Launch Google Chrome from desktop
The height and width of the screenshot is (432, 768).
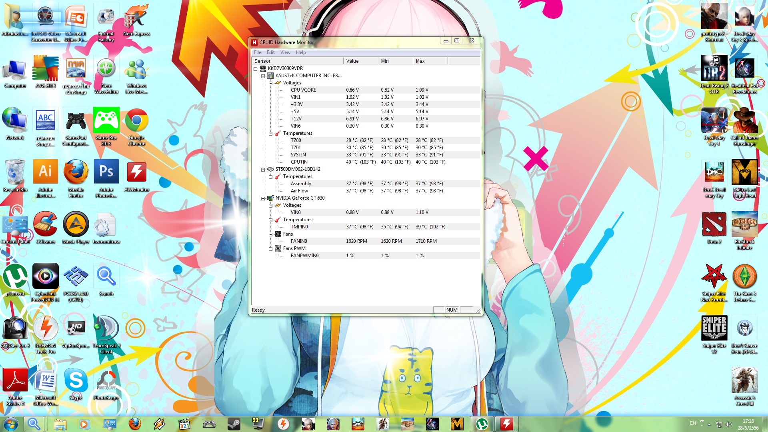[136, 121]
